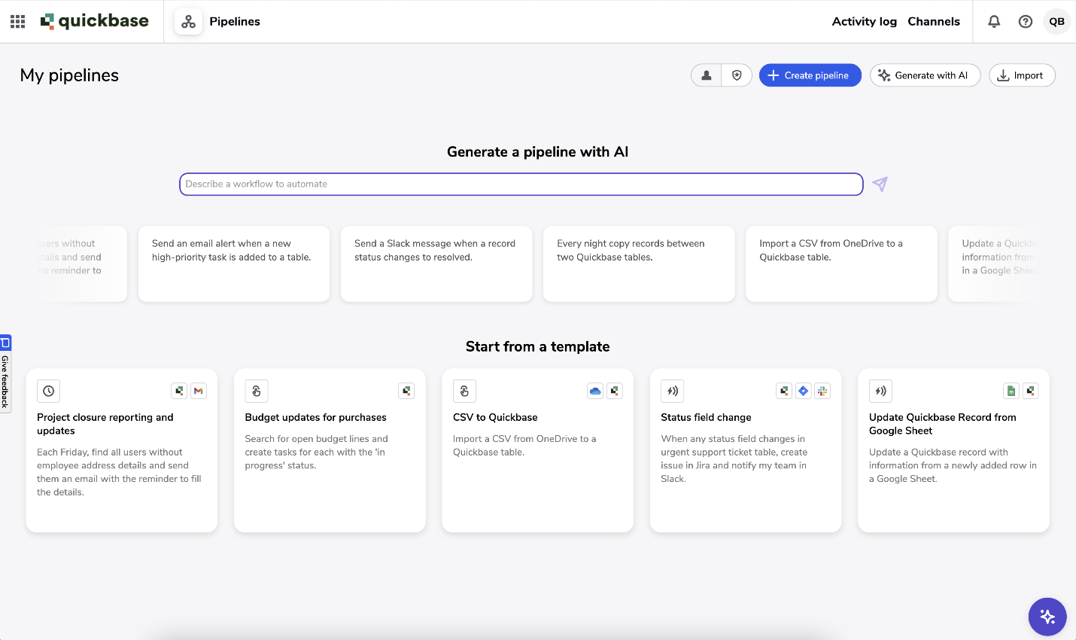Open the apps grid launcher icon

click(x=18, y=22)
